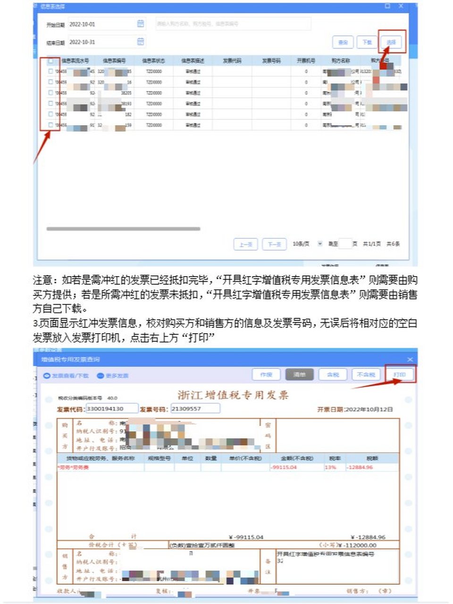The height and width of the screenshot is (604, 453).
Task: Click the 劳务费 item row in the invoice
Action: [x=228, y=467]
